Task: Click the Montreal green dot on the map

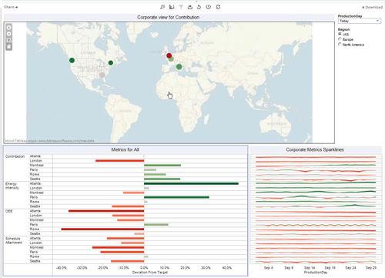Action: pyautogui.click(x=111, y=62)
